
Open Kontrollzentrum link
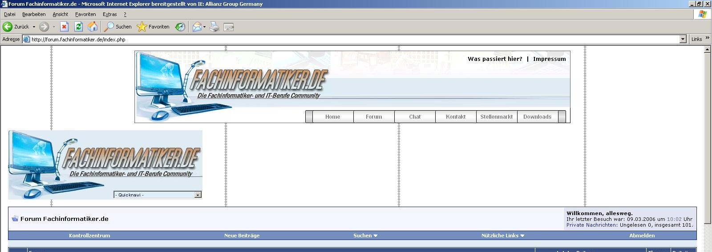tap(89, 236)
